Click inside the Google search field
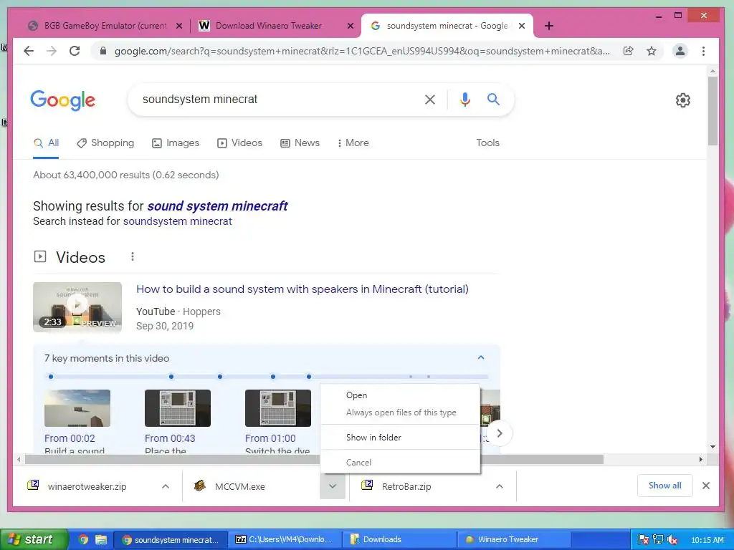Image resolution: width=734 pixels, height=550 pixels. point(276,99)
